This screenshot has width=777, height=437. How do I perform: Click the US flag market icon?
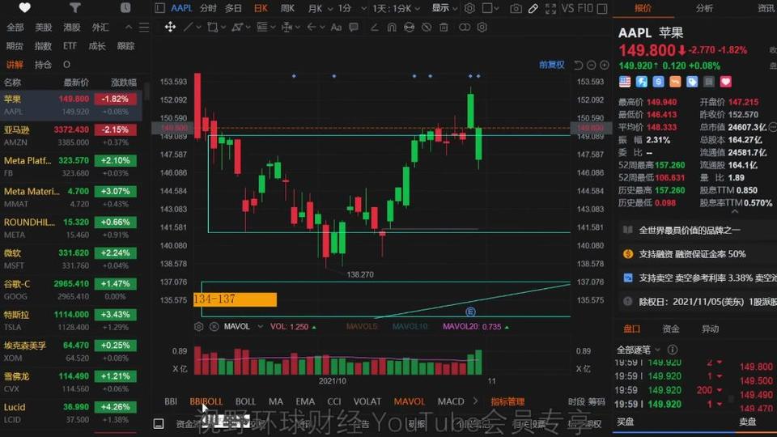point(625,82)
